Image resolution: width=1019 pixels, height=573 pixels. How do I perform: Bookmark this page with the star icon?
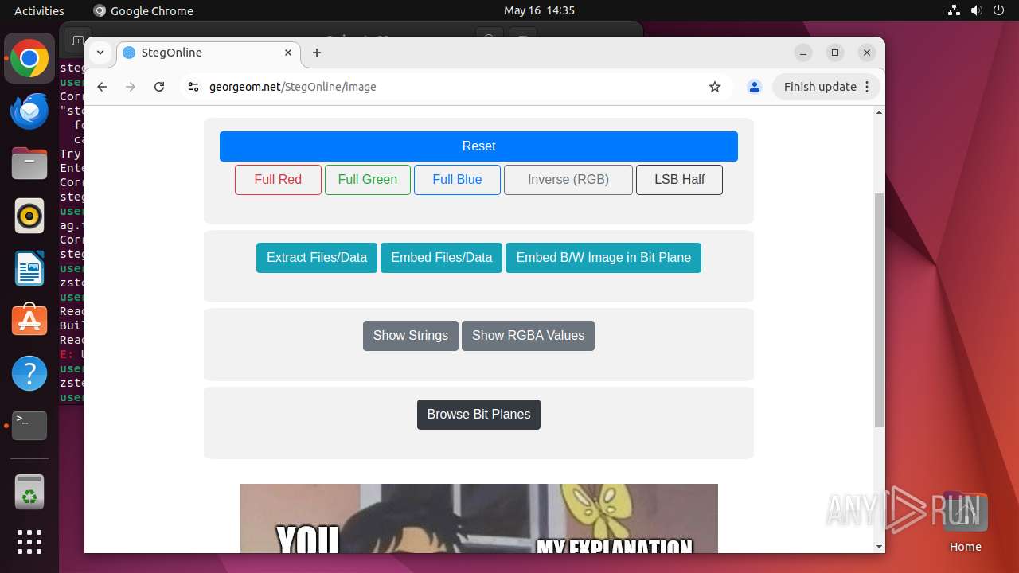pos(715,87)
